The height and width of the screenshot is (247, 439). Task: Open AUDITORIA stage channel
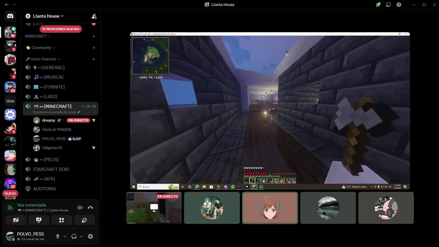point(61,189)
